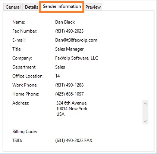Select the Sender Information tab
The width and height of the screenshot is (157, 154).
(x=62, y=6)
